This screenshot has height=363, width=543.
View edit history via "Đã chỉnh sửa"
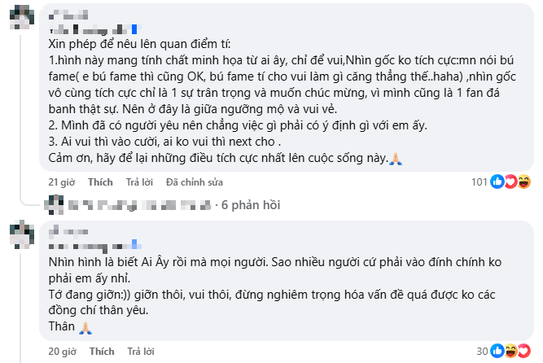[x=195, y=181]
